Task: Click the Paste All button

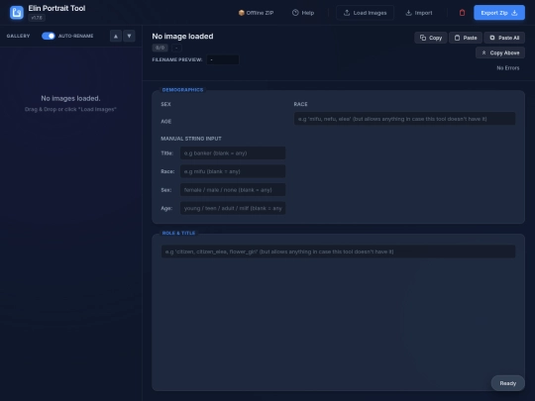Action: (x=504, y=38)
